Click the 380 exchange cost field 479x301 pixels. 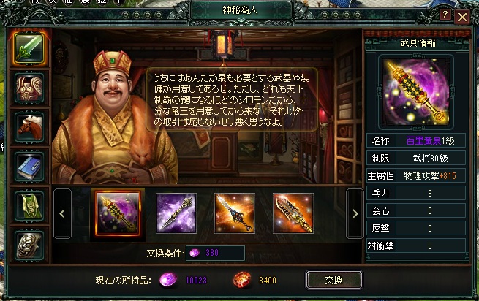215,253
